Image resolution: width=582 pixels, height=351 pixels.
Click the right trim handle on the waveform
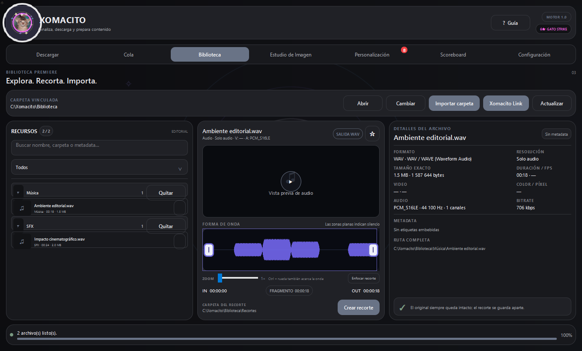point(373,250)
